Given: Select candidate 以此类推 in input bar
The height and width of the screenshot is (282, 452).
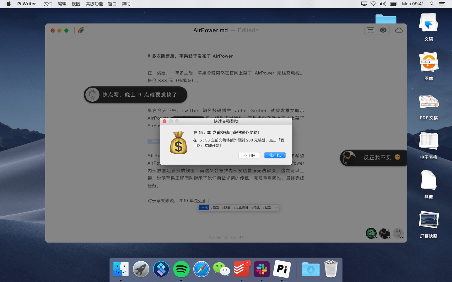Looking at the screenshot, I should [241, 208].
